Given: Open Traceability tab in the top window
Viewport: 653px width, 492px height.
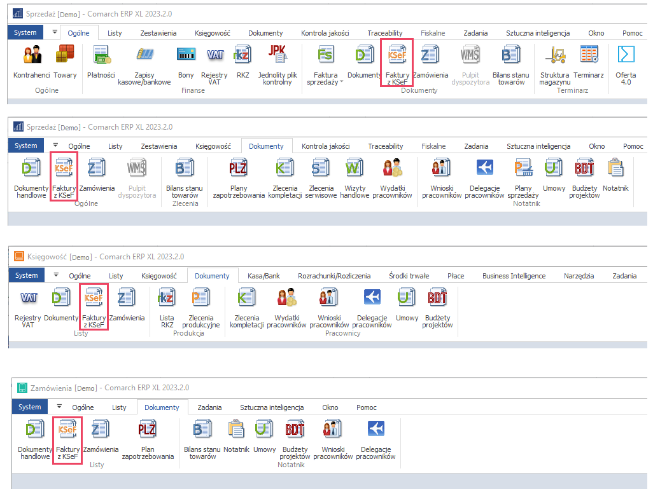Looking at the screenshot, I should click(x=385, y=33).
